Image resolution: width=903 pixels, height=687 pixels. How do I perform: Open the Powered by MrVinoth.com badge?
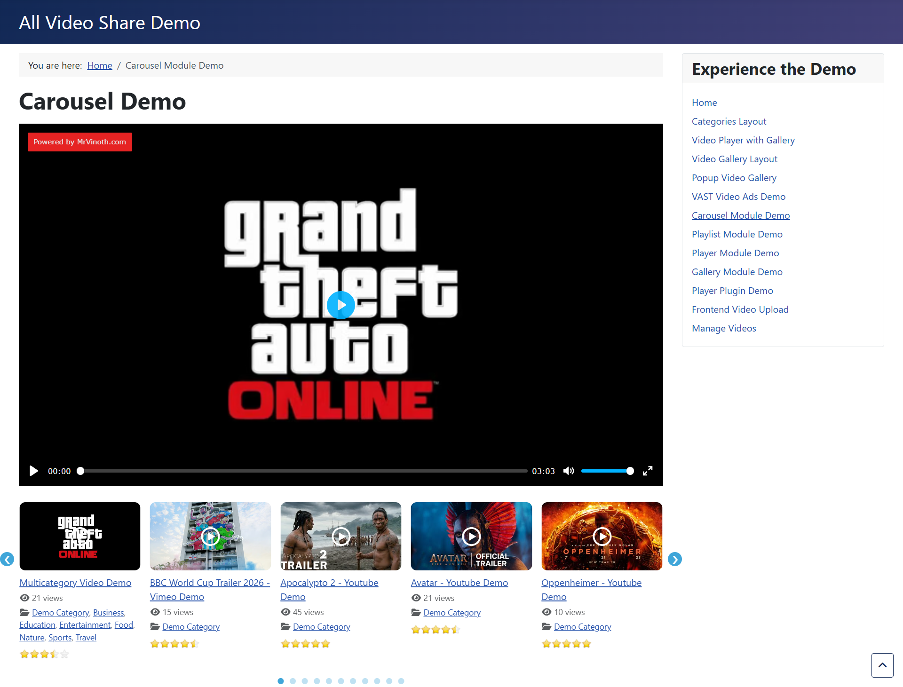80,142
